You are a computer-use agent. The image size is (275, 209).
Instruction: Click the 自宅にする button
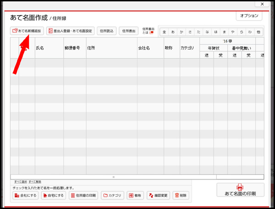54,195
